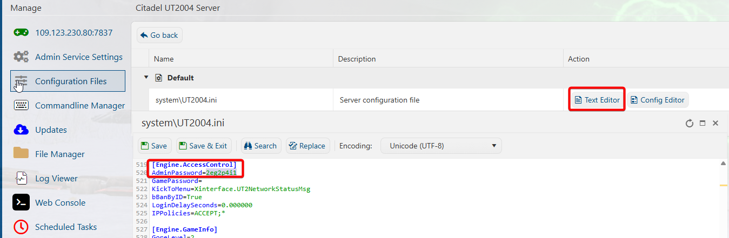Open Admin Service Settings gears icon
The image size is (729, 238).
(21, 57)
